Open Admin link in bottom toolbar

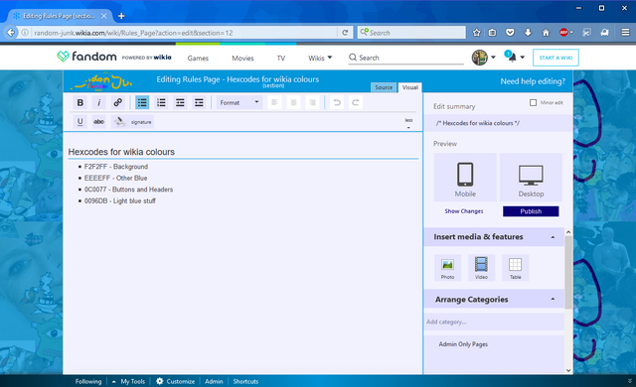[214, 381]
